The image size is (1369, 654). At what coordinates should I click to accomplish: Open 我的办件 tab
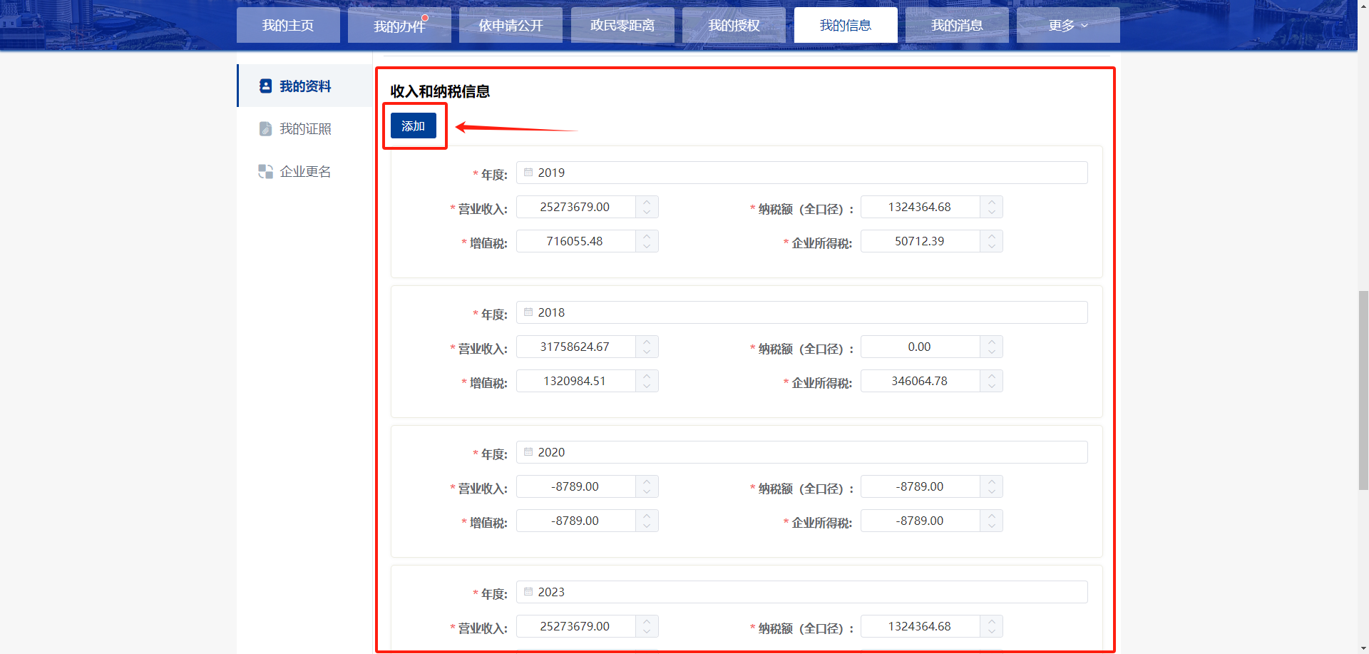(399, 25)
